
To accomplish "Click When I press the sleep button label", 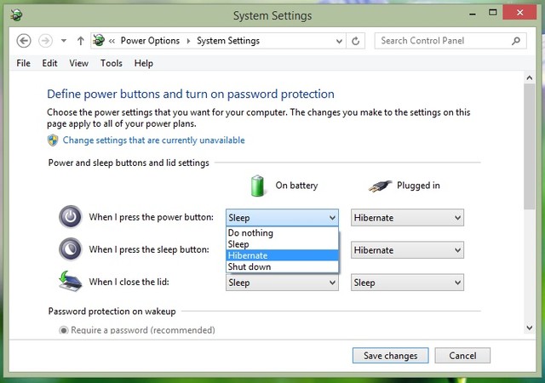I will (x=149, y=249).
